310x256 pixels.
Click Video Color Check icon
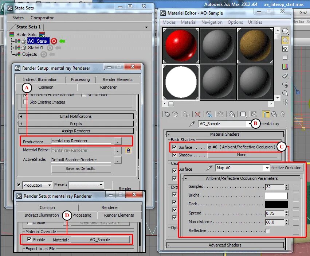coord(285,67)
